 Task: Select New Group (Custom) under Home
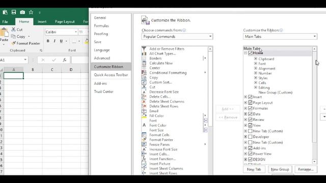click(x=275, y=93)
